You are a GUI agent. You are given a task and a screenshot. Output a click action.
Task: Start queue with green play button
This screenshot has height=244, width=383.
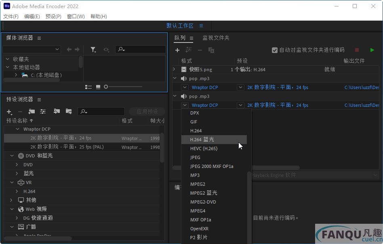[x=372, y=50]
